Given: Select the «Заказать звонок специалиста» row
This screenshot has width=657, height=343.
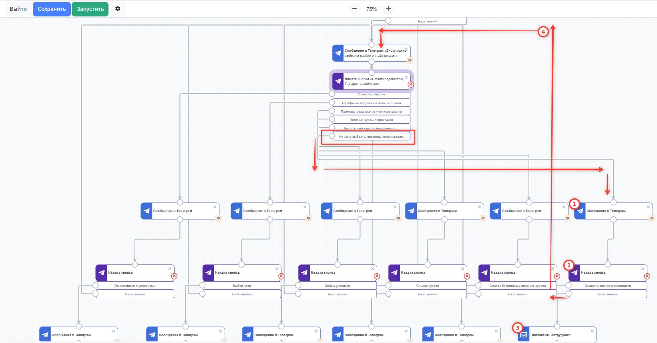Looking at the screenshot, I should point(607,286).
